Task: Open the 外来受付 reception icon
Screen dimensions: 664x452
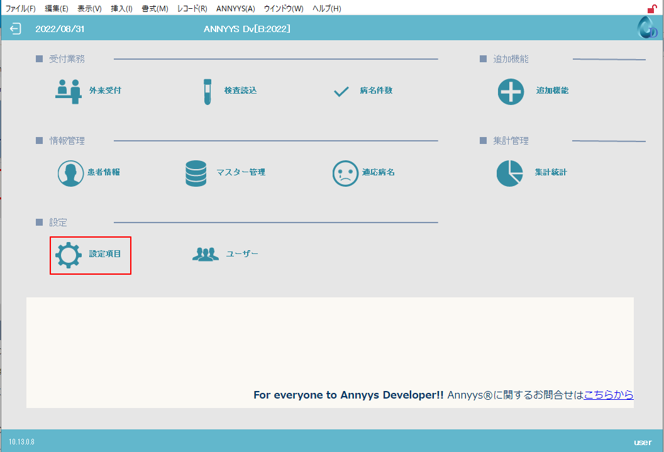Action: coord(68,91)
